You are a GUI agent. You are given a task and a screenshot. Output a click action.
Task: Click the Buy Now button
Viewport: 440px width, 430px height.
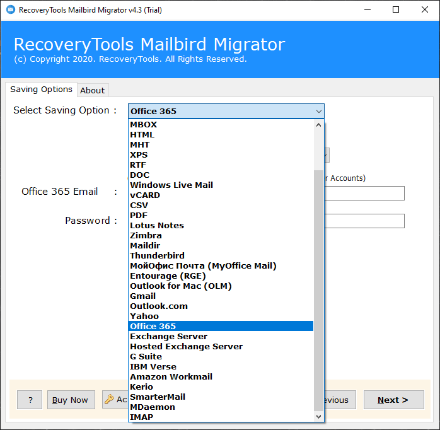click(x=71, y=400)
